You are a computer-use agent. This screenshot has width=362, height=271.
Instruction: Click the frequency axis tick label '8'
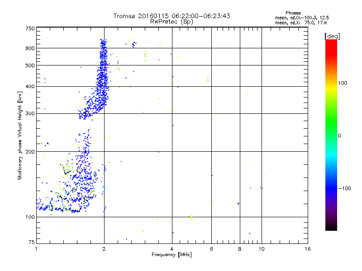(x=240, y=249)
